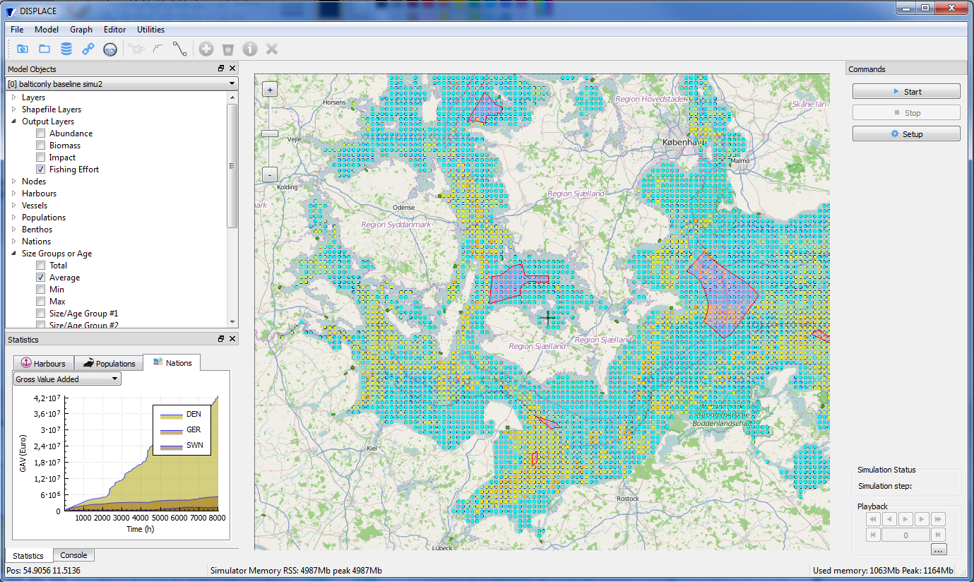Image resolution: width=974 pixels, height=582 pixels.
Task: Open simulation Setup
Action: 905,134
